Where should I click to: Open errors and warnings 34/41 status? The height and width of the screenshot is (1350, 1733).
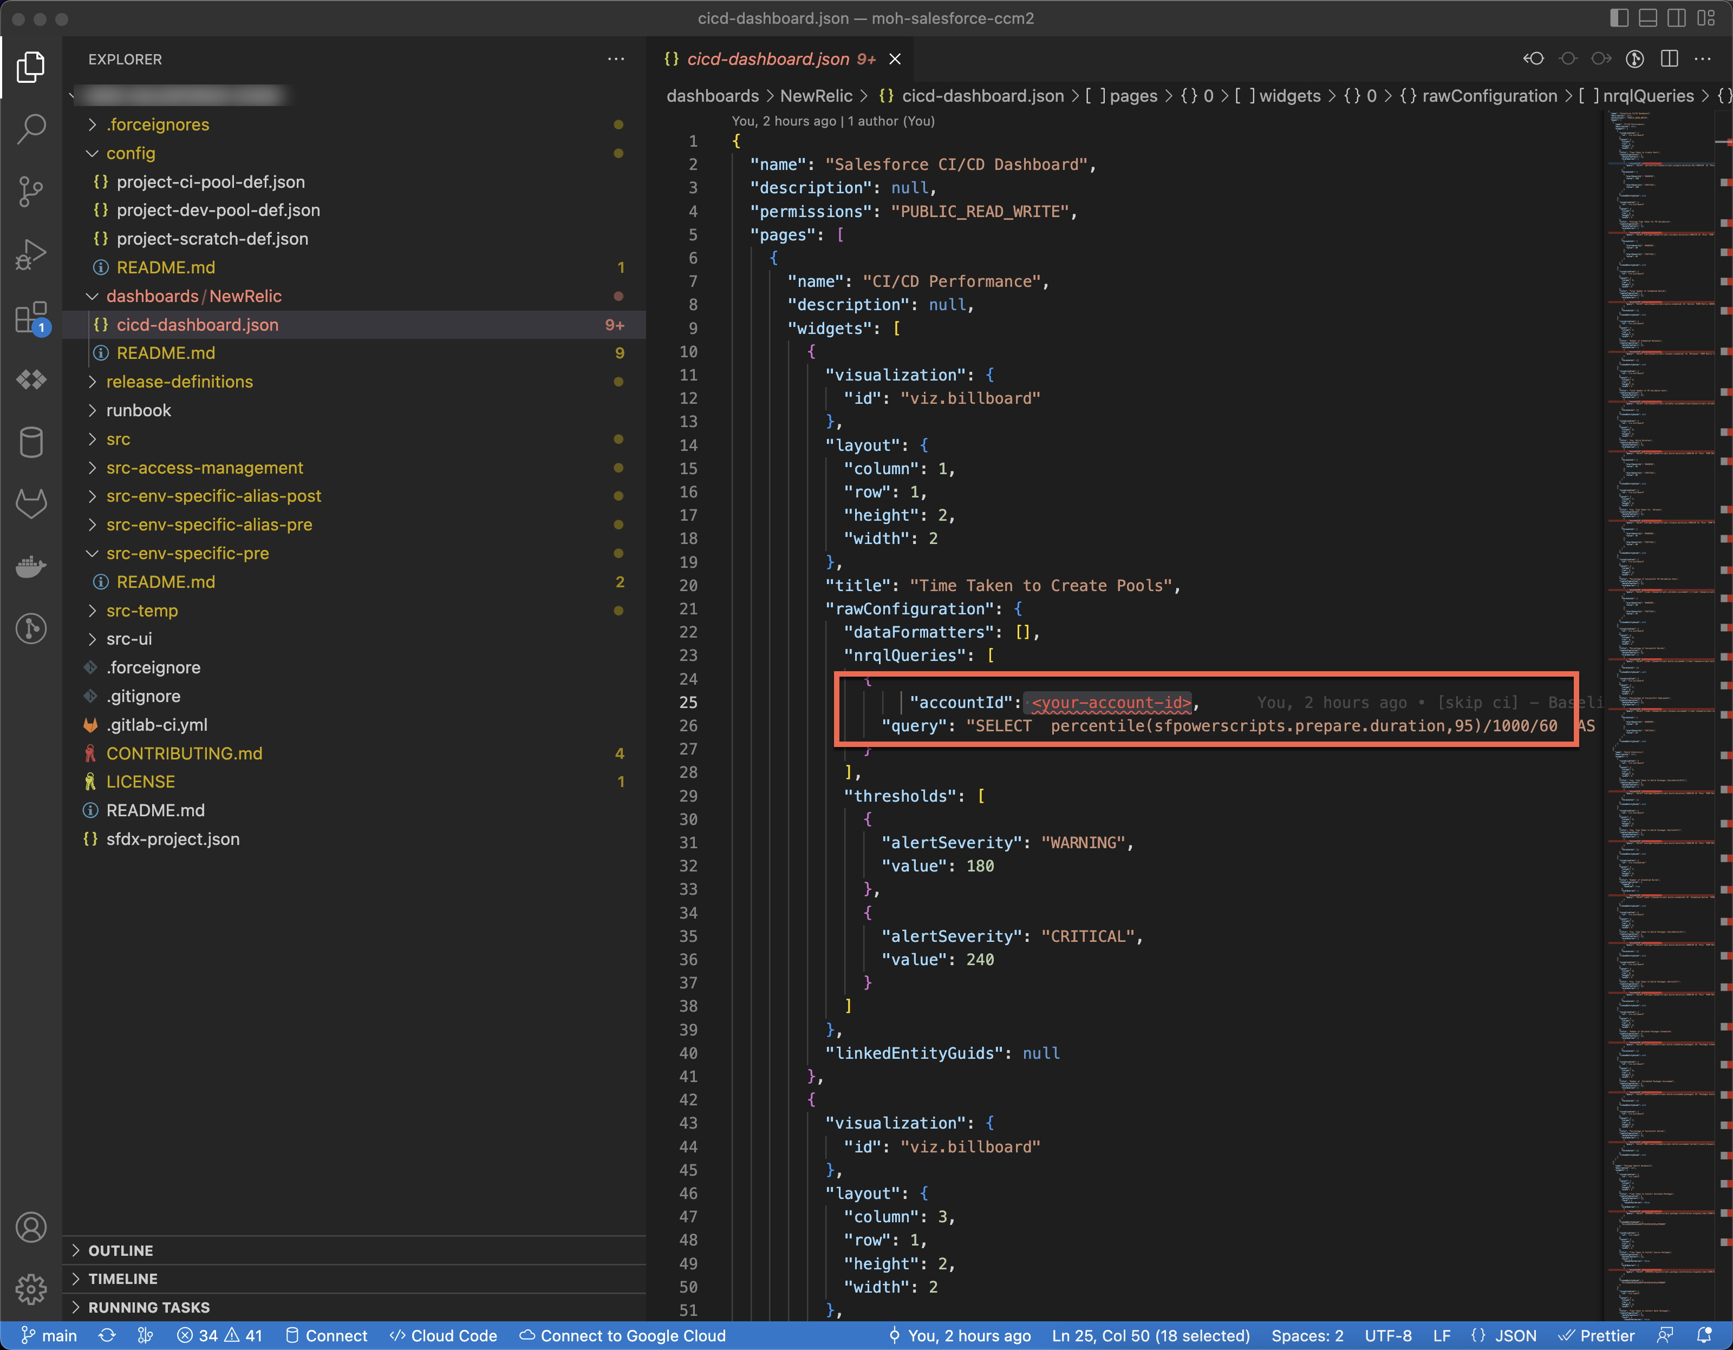click(219, 1336)
